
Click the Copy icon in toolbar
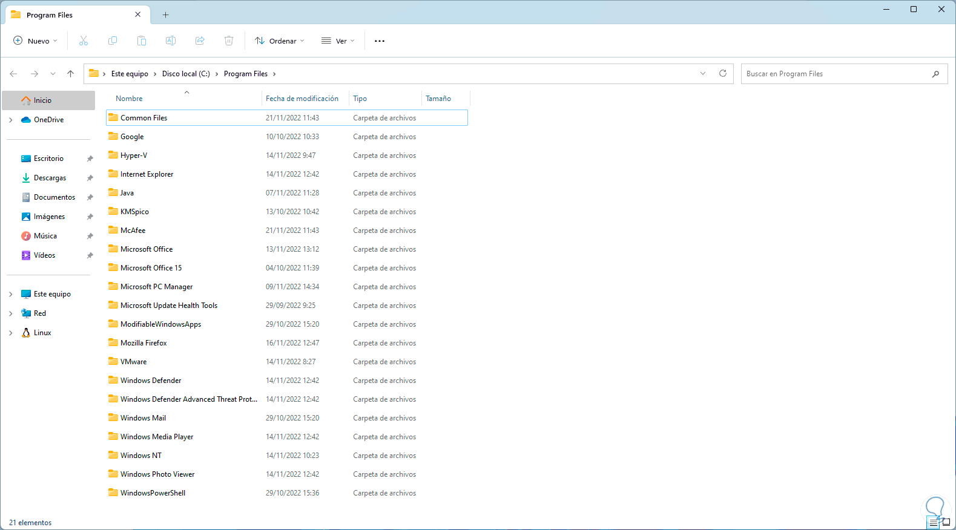point(113,41)
